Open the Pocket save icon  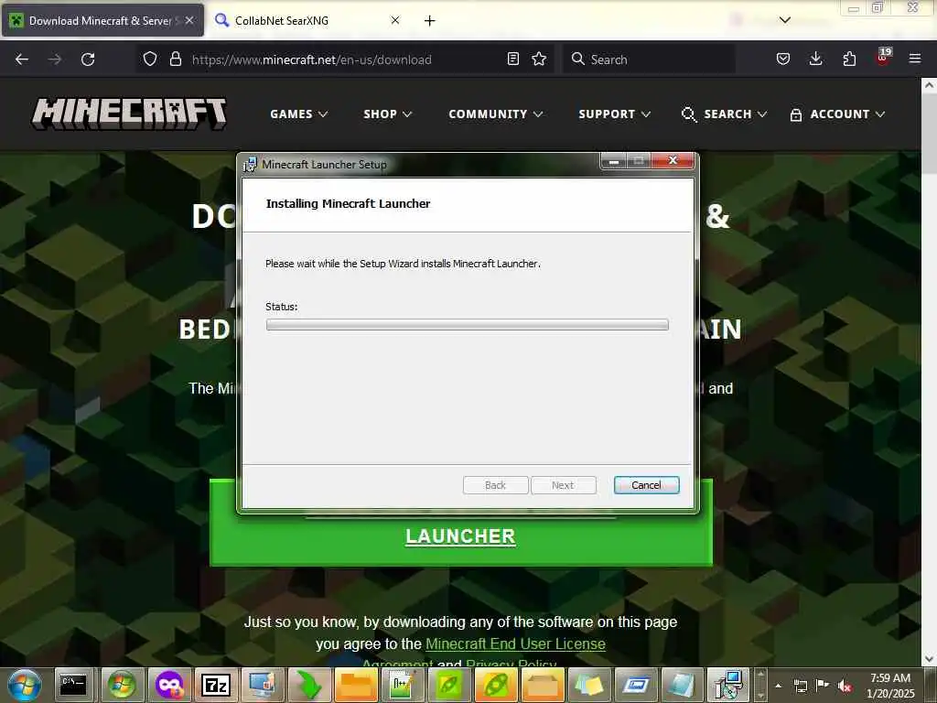click(x=783, y=59)
